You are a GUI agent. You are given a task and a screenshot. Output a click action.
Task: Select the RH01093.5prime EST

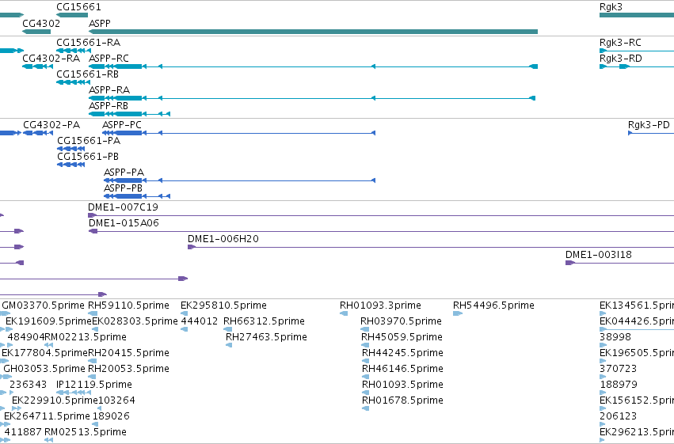click(x=402, y=385)
